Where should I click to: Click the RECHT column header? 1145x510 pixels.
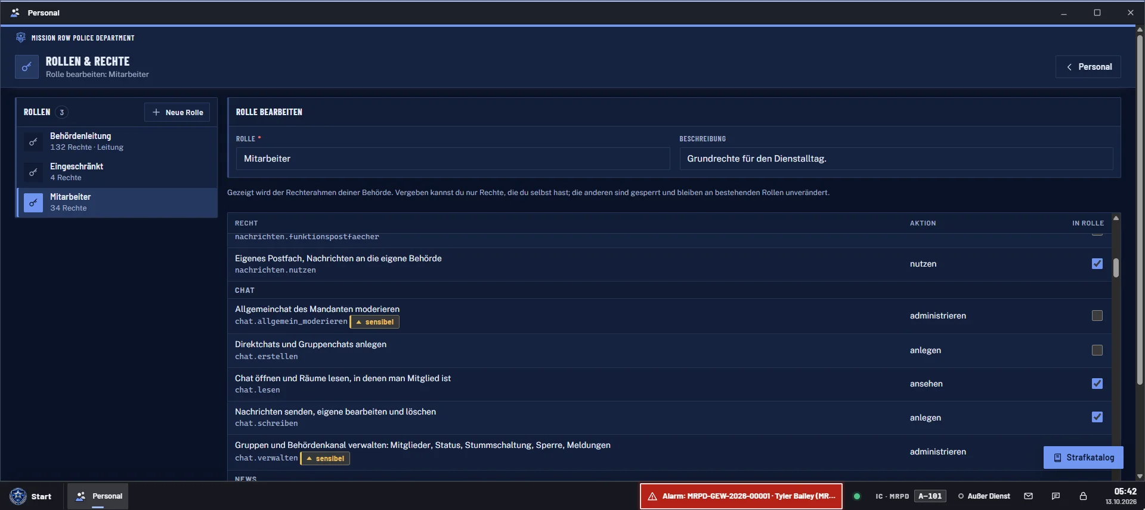coord(246,223)
